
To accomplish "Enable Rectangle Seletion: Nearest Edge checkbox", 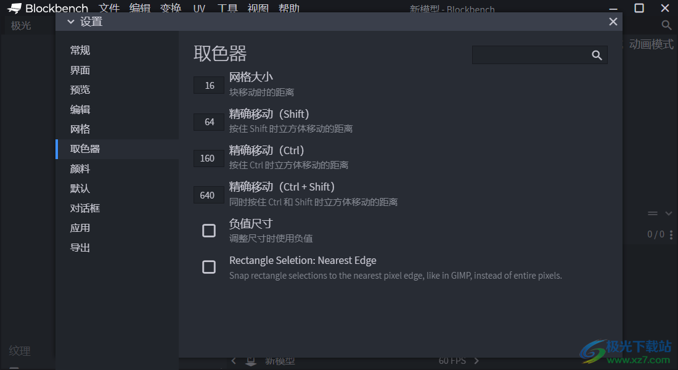I will click(x=209, y=267).
